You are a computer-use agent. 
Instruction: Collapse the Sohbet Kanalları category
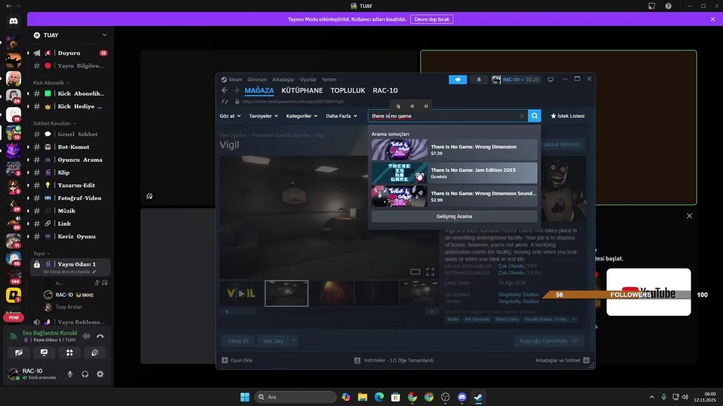click(54, 123)
